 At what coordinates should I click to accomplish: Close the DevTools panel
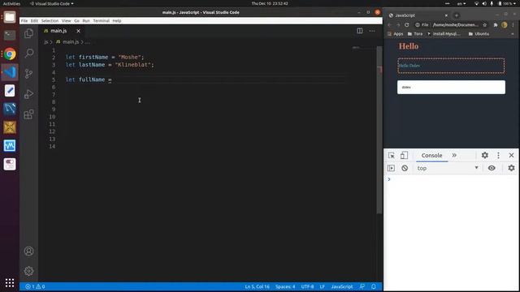pos(511,155)
